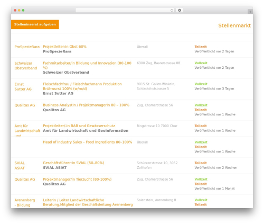Click bold company name Schweizer Obstverband
The width and height of the screenshot is (264, 224).
click(66, 73)
